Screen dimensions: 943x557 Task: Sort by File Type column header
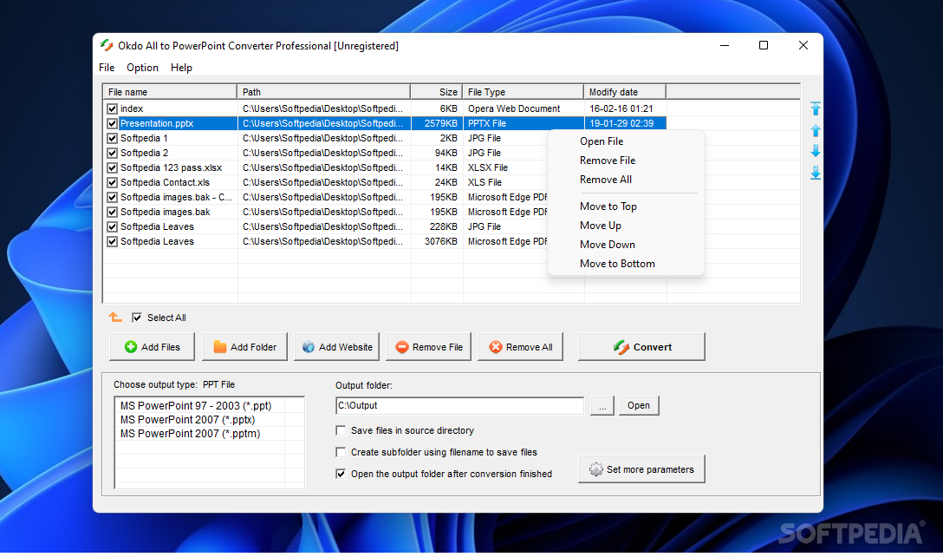point(524,92)
